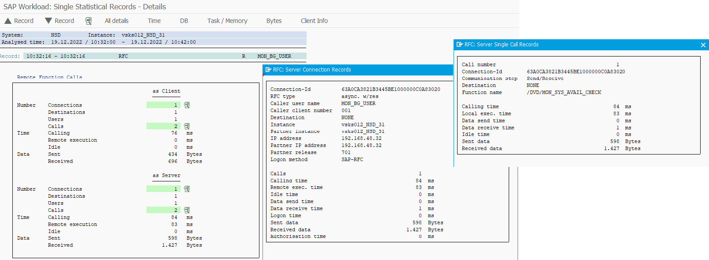Click Partner IP address value

[x=361, y=145]
